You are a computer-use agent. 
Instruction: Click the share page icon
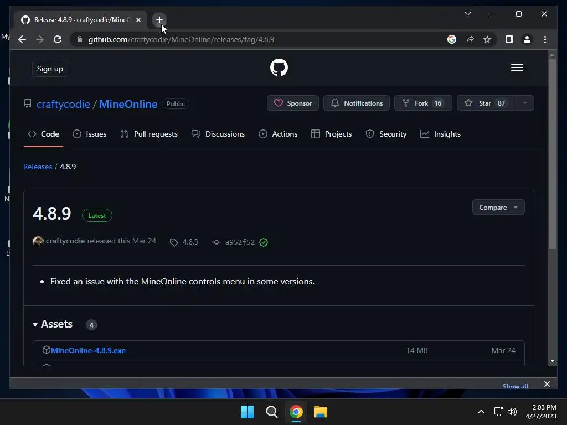[470, 39]
